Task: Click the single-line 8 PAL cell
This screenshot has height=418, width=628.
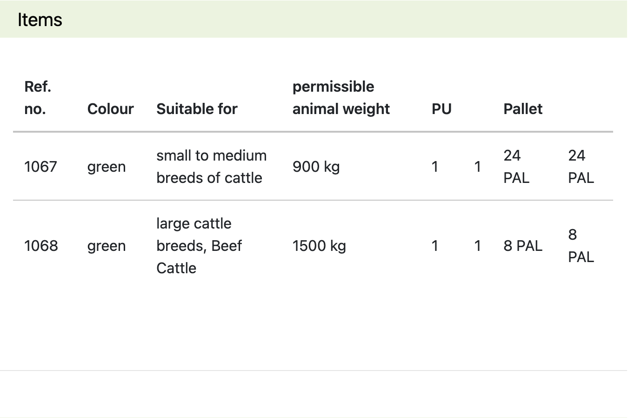Action: coord(523,246)
